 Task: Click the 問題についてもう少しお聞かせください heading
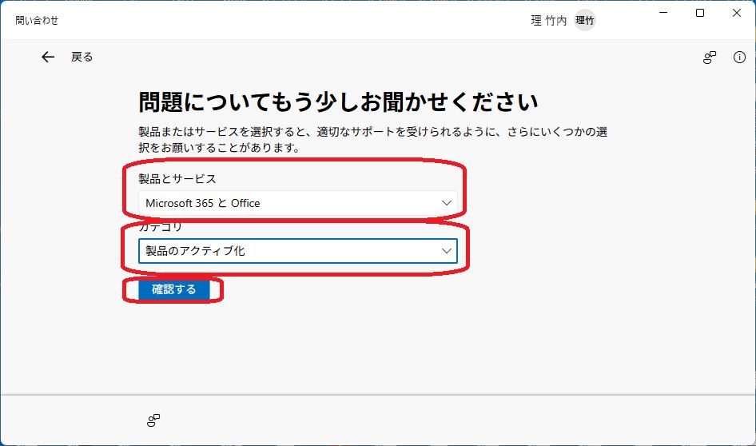338,102
